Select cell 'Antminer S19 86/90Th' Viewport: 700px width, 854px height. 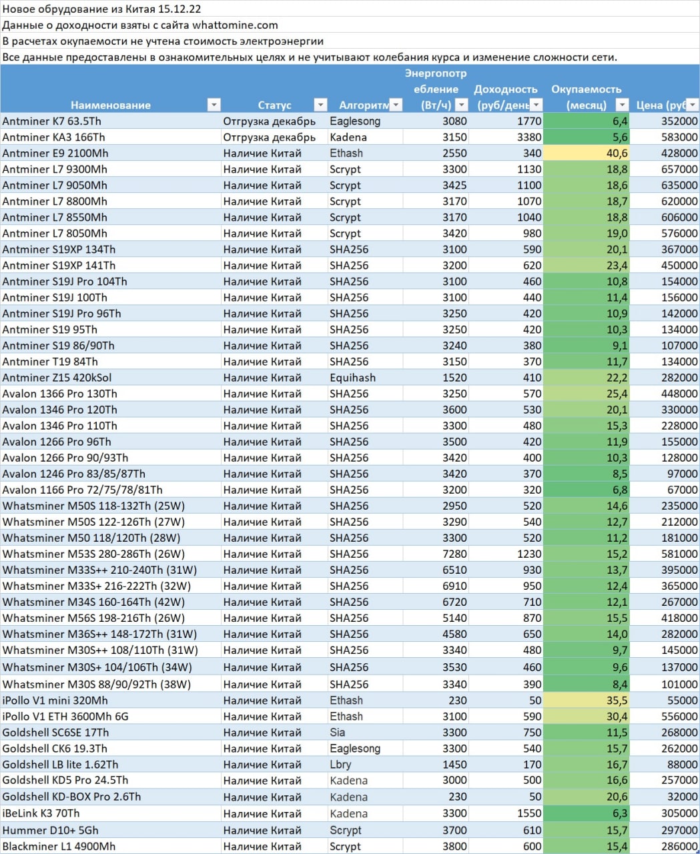(111, 345)
